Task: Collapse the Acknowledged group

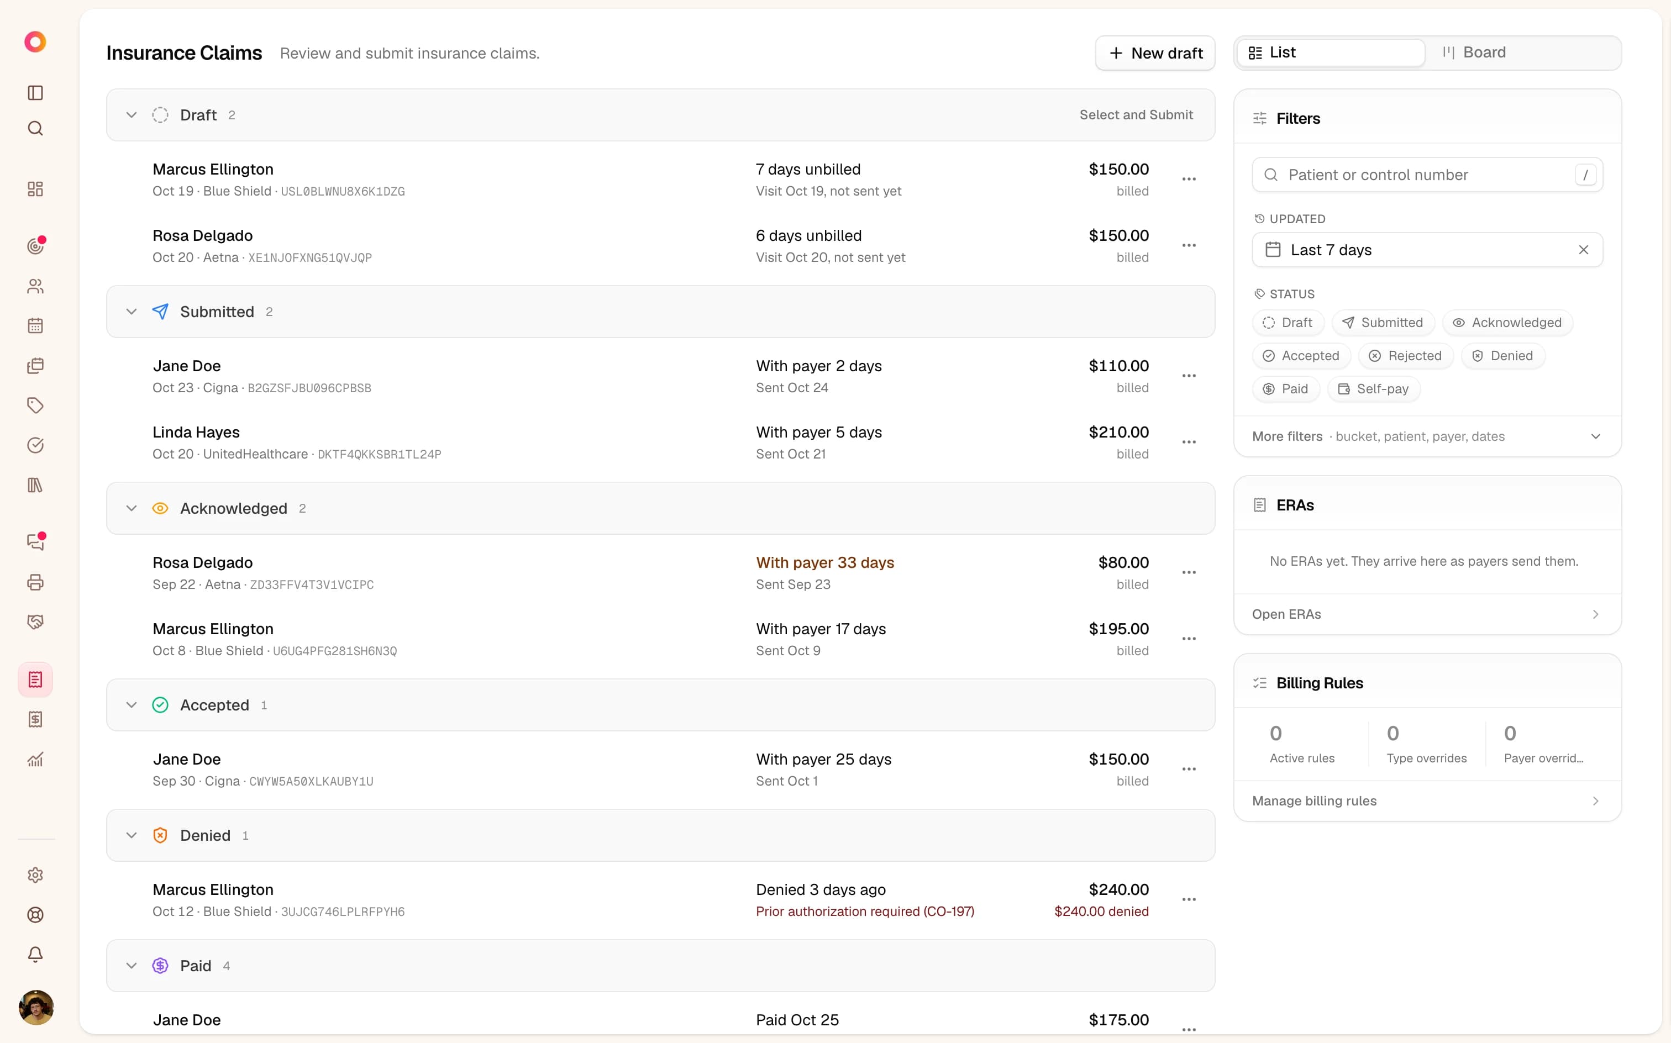Action: pyautogui.click(x=131, y=508)
